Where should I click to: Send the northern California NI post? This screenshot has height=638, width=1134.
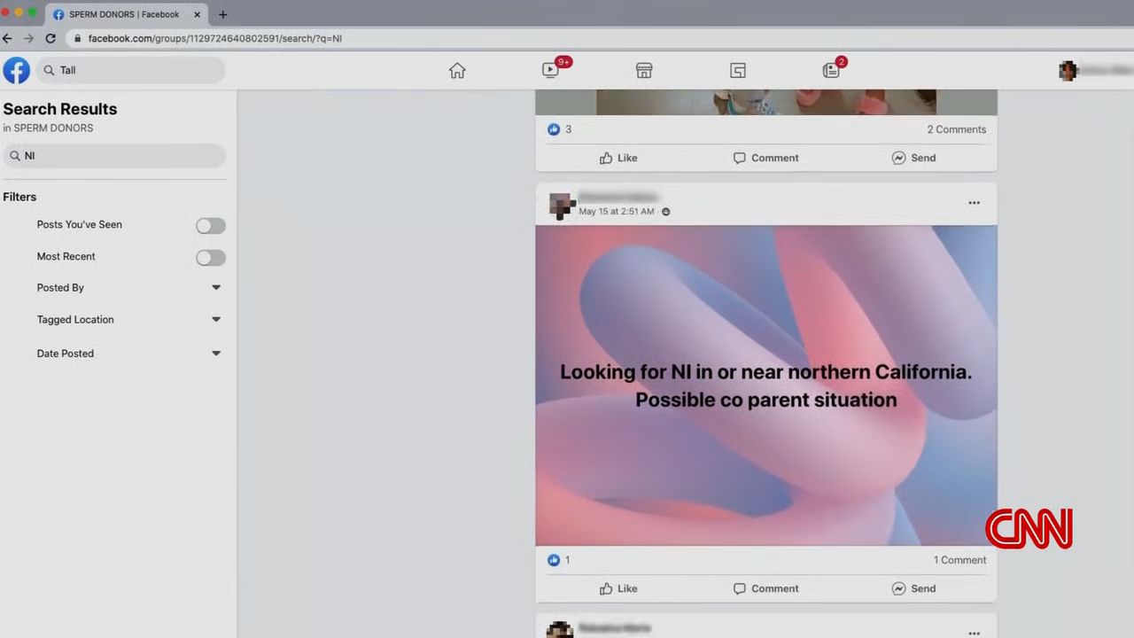[x=913, y=588]
